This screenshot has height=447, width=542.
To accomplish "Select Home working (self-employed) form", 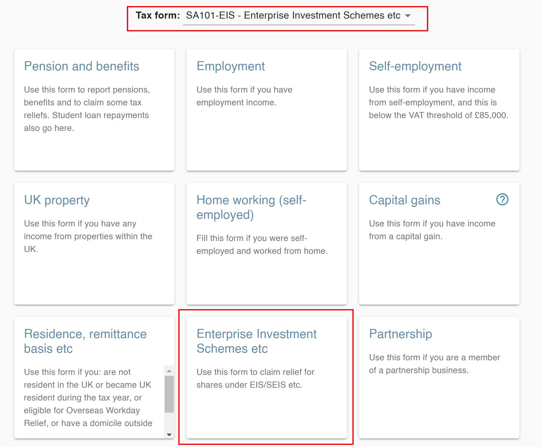I will coord(266,243).
